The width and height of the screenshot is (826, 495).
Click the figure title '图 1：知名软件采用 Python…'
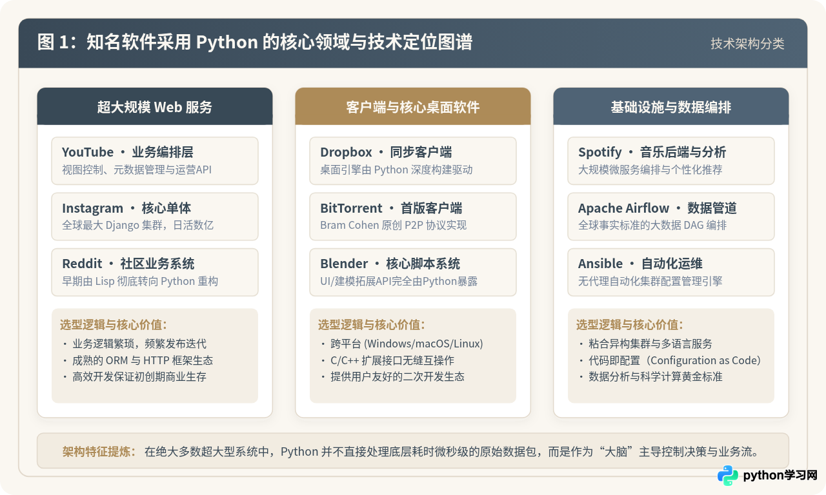[x=255, y=43]
